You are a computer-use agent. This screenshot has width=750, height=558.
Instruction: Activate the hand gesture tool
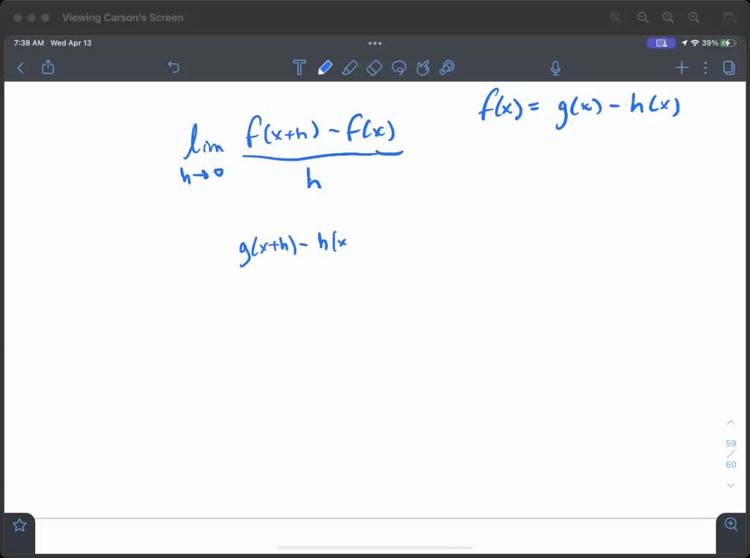click(423, 67)
